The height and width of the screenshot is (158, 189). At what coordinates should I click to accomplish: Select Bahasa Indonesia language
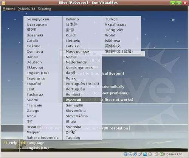(42, 138)
